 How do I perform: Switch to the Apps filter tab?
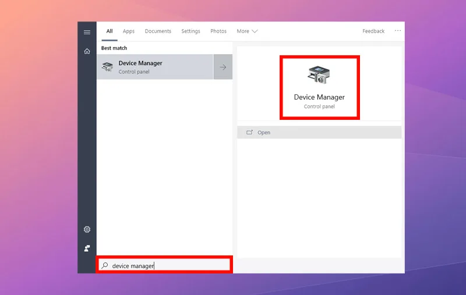pos(129,31)
